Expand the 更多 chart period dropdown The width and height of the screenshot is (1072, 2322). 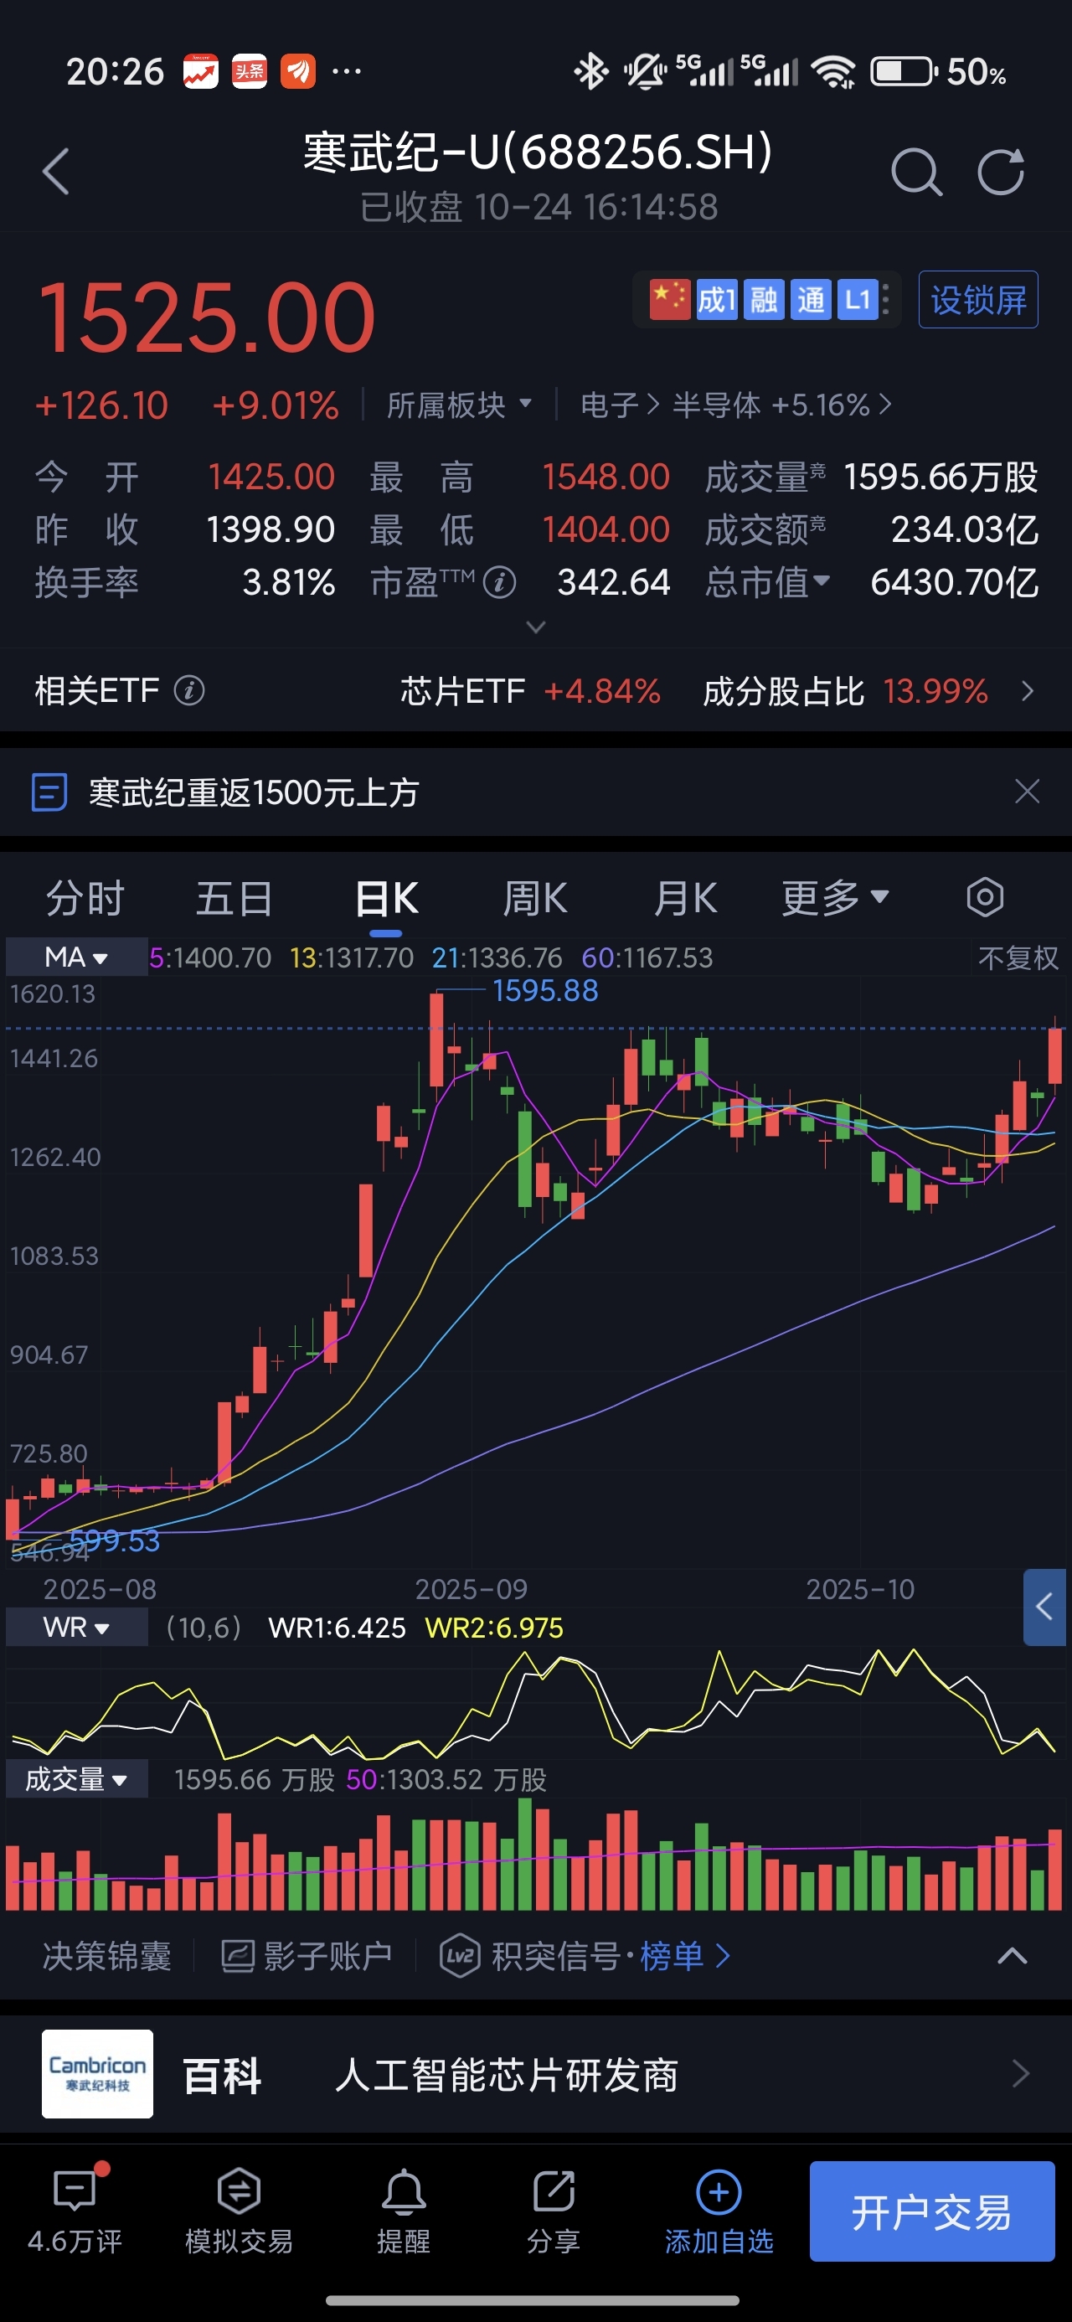pos(835,898)
